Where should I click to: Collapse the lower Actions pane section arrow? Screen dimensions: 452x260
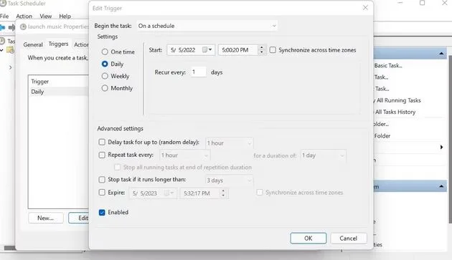pos(441,186)
